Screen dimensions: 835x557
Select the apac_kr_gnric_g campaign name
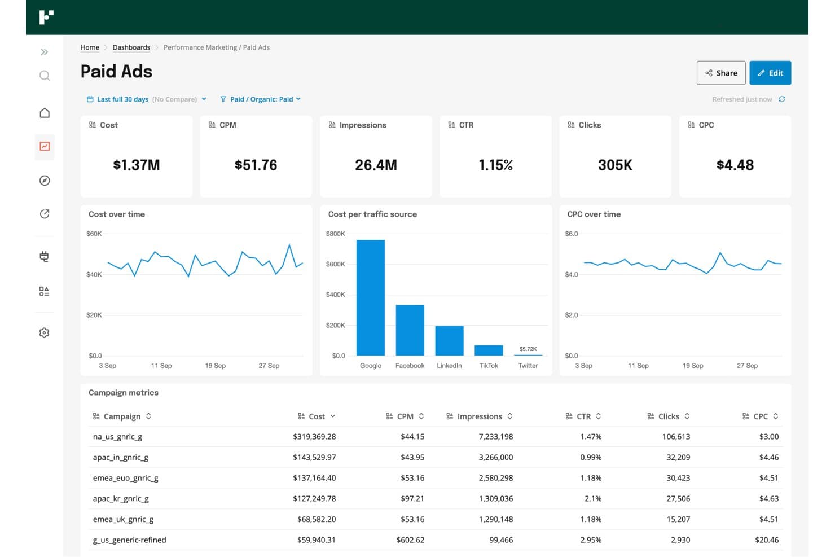coord(121,499)
